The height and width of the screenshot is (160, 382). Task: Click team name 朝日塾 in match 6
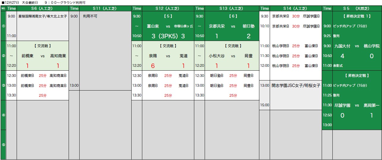pyautogui.click(x=248, y=26)
